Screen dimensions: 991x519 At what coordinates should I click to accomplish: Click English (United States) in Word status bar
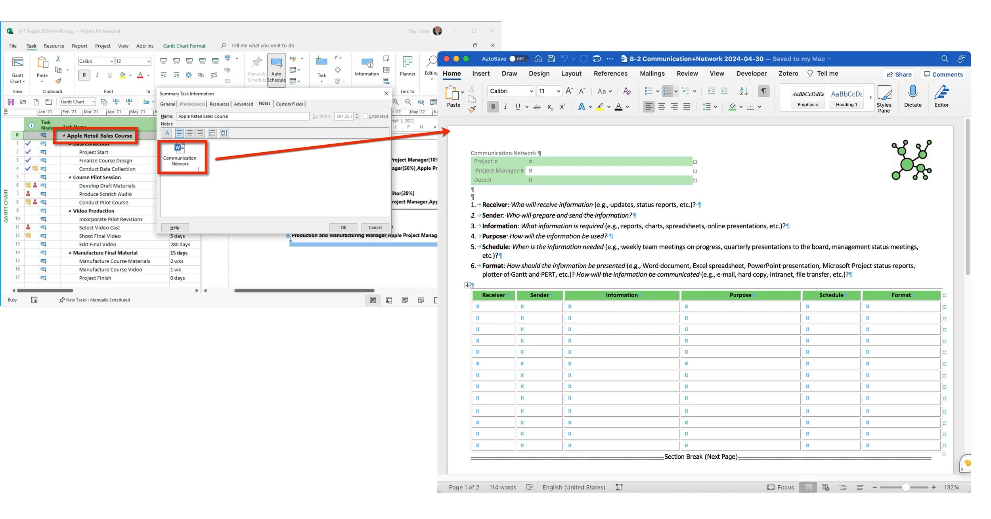click(x=574, y=487)
